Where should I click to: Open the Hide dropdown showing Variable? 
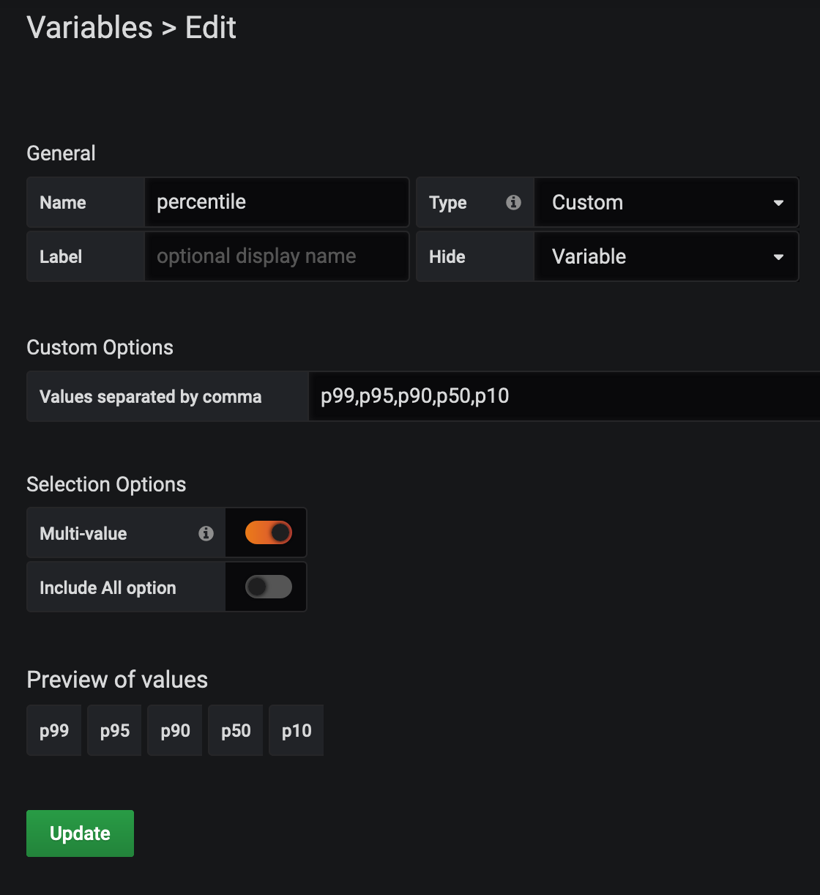point(666,256)
